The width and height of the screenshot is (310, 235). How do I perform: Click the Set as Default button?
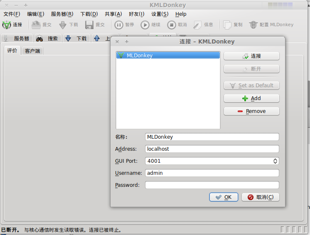pyautogui.click(x=251, y=86)
